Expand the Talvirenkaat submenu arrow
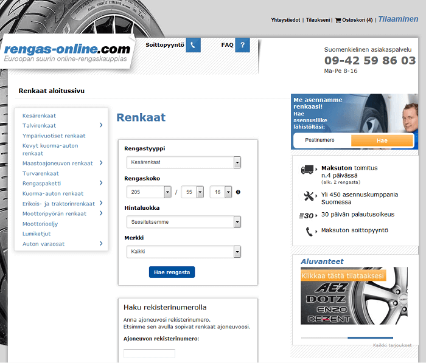The image size is (426, 363). tap(101, 125)
